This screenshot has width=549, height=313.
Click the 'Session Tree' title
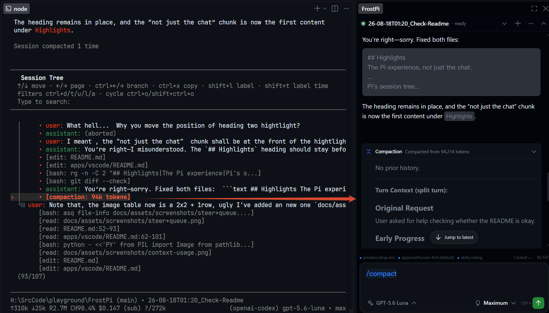coord(42,78)
